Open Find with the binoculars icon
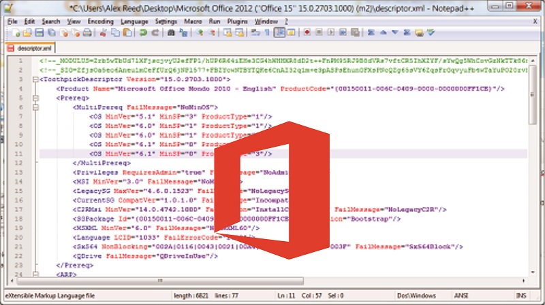 point(171,33)
